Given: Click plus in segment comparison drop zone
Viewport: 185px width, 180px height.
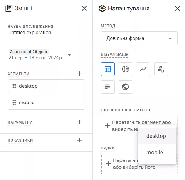Looking at the screenshot, I should point(107,126).
